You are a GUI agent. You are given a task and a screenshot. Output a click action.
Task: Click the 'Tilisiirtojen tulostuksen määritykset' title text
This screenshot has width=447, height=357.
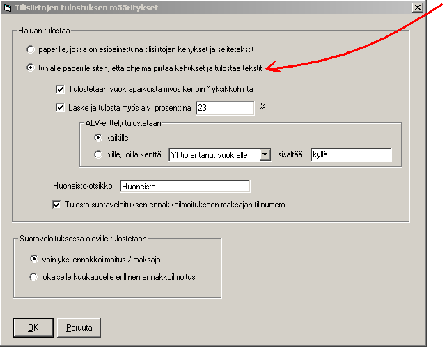pos(86,8)
